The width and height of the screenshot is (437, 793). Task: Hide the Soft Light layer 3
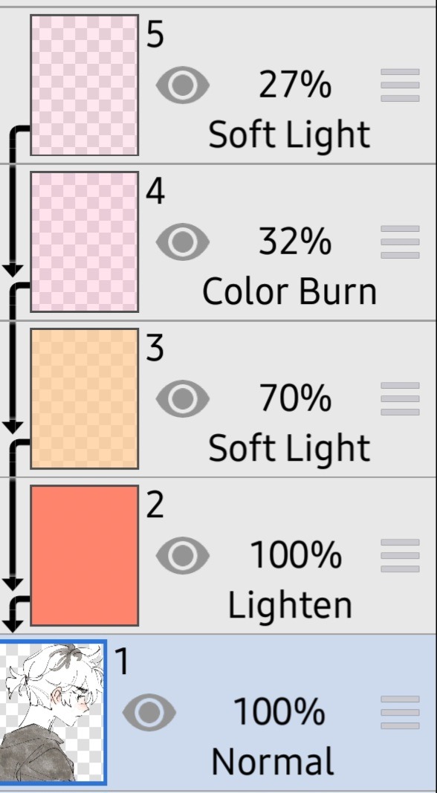[183, 398]
